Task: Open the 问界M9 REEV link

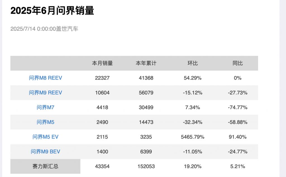Action: click(45, 93)
